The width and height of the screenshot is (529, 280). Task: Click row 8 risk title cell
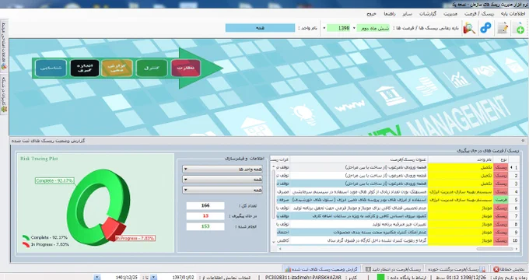(359, 224)
